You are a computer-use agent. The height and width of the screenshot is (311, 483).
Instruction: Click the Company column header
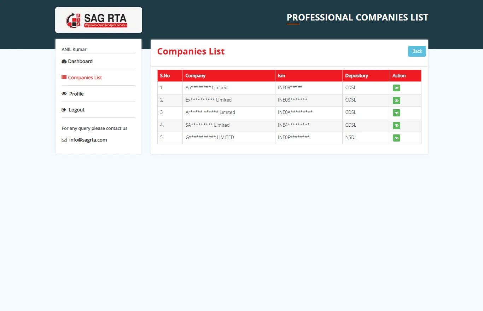pyautogui.click(x=196, y=76)
